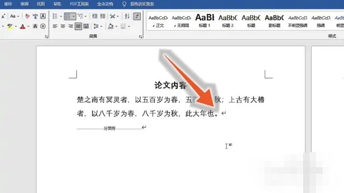Toggle character shading (gray A icon)
Image resolution: width=344 pixels, height=193 pixels.
pyautogui.click(x=35, y=26)
